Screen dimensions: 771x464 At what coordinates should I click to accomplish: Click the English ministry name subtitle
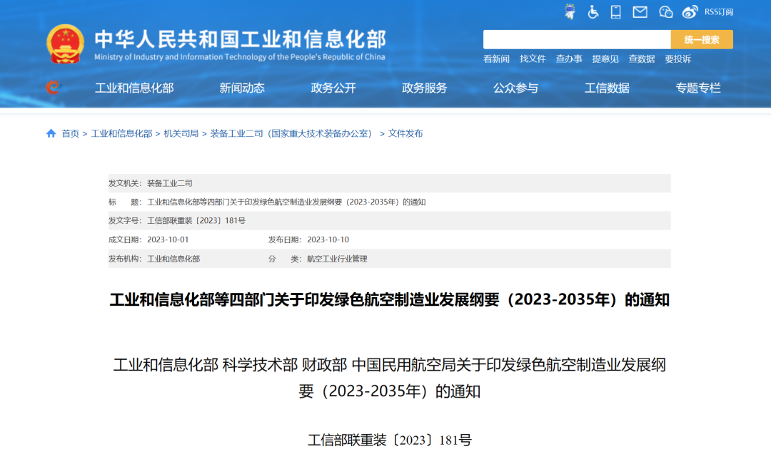tap(240, 57)
